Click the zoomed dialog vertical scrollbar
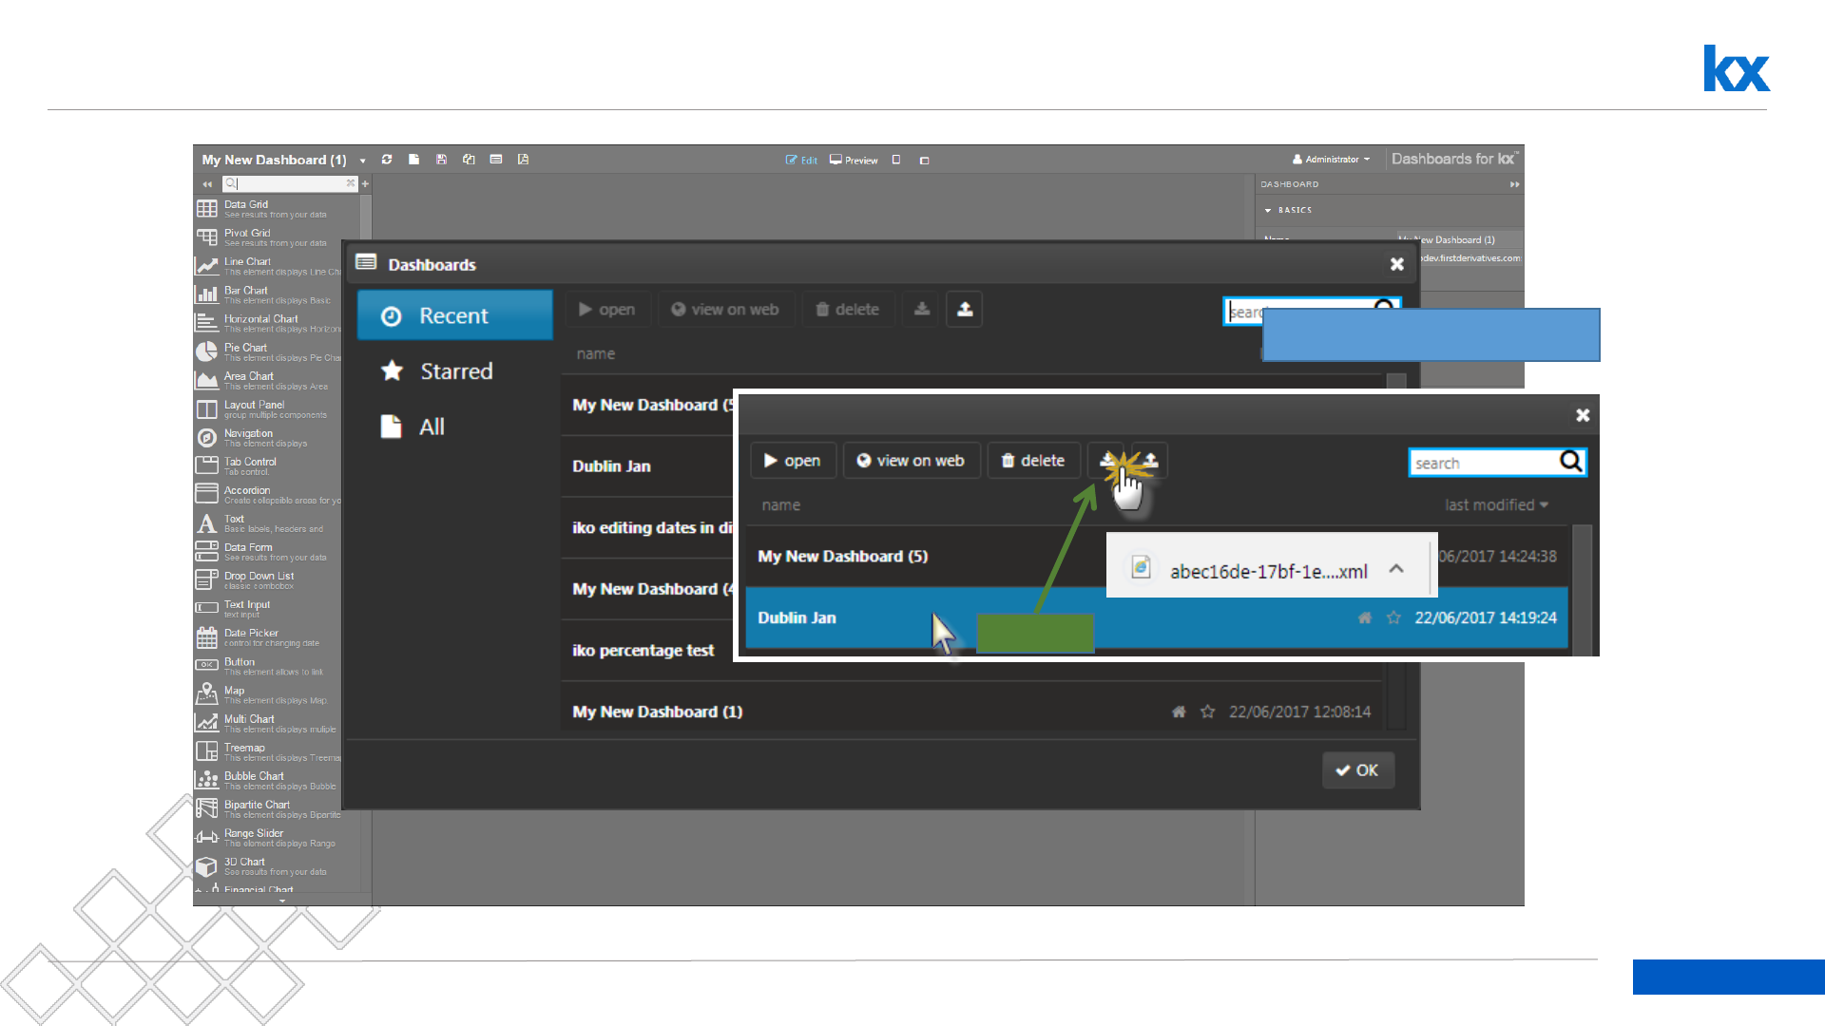This screenshot has width=1825, height=1026. pyautogui.click(x=1582, y=589)
